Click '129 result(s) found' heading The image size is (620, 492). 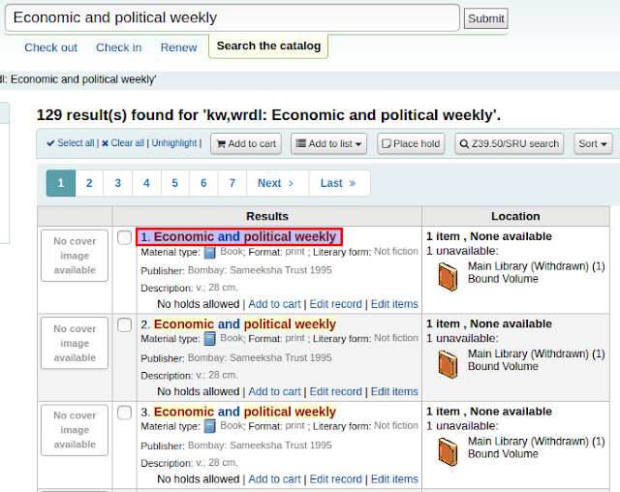click(268, 115)
